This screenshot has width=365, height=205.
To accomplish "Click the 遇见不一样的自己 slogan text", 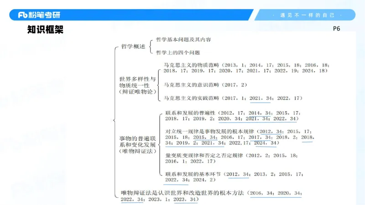I will coord(307,15).
